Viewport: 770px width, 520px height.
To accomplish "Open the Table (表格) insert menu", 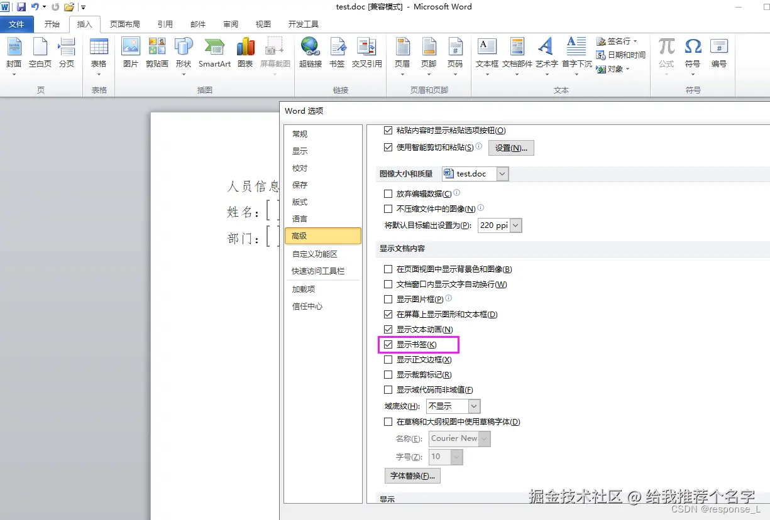I will [99, 56].
